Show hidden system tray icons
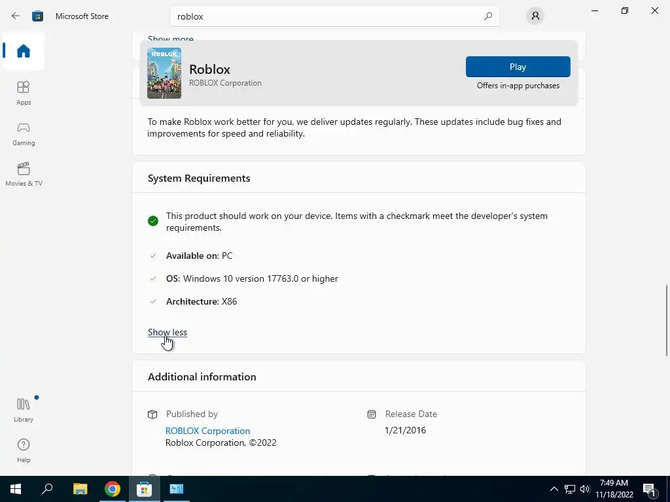This screenshot has width=670, height=502. click(x=554, y=489)
